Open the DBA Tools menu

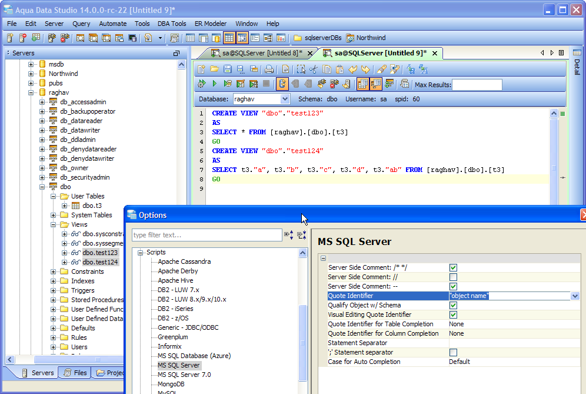point(172,24)
